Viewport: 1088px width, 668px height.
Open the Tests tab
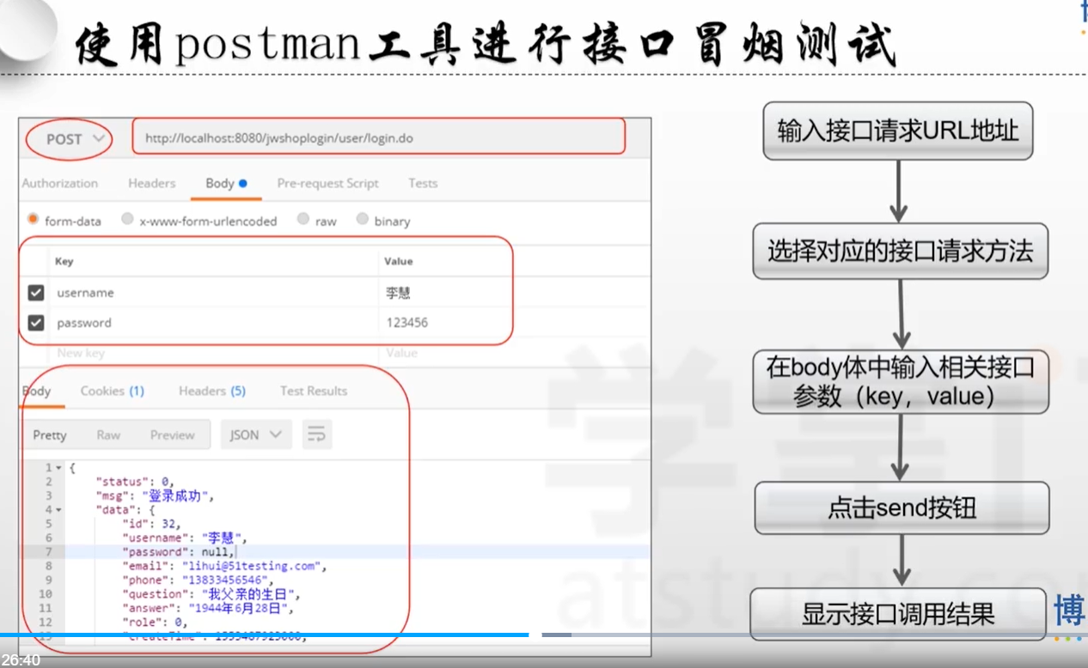click(x=423, y=183)
